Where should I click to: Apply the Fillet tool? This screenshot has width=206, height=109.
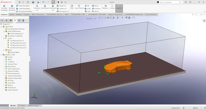point(72,7)
